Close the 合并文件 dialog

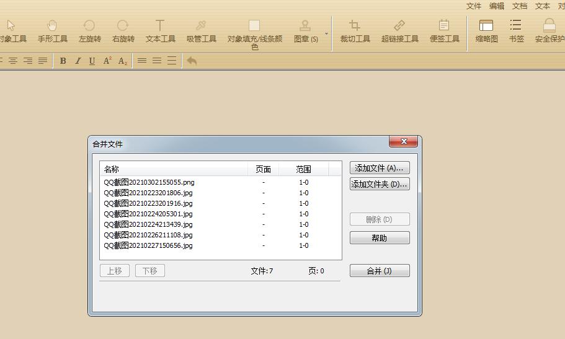403,141
